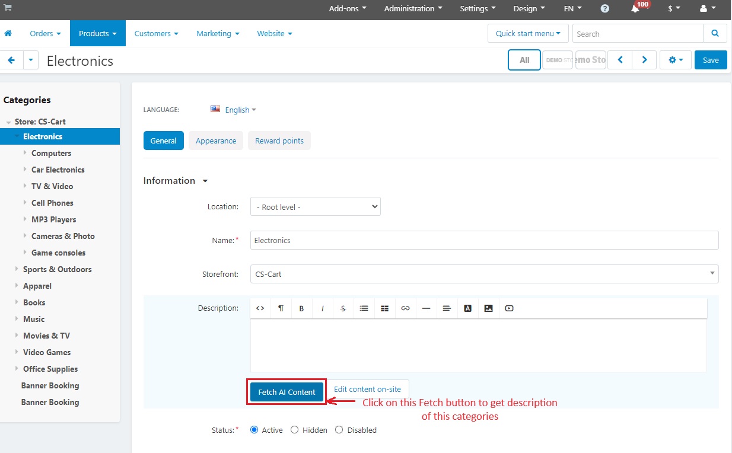
Task: Toggle HTML source code view in editor
Action: pyautogui.click(x=260, y=308)
